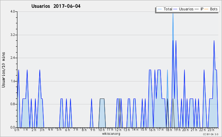Click the y-axis value 2.4
The width and height of the screenshot is (222, 137).
click(13, 58)
